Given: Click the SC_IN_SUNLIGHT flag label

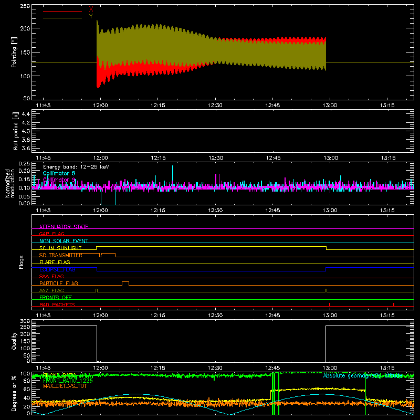Looking at the screenshot, I should pos(60,248).
